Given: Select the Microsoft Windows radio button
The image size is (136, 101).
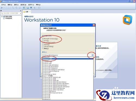Looking at the screenshot, I should [x=43, y=39].
